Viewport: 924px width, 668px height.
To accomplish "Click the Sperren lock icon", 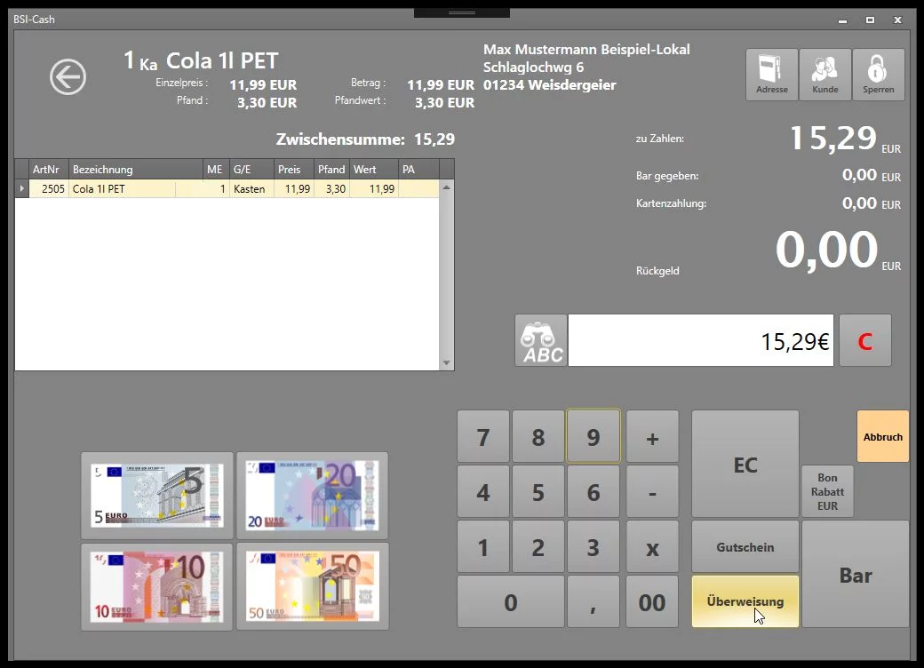I will point(878,75).
